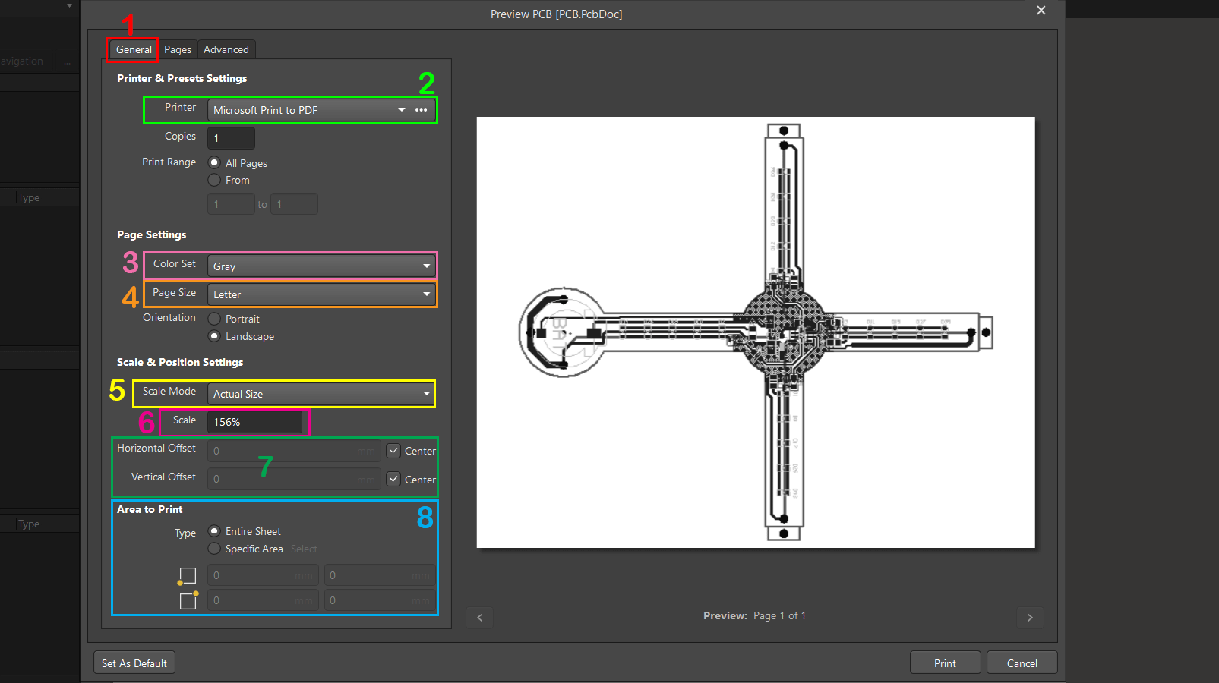Viewport: 1219px width, 683px height.
Task: Uncheck the Horizontal Offset Center checkbox
Action: (x=393, y=451)
